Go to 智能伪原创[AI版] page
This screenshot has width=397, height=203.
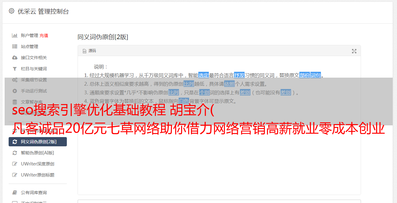(x=38, y=153)
